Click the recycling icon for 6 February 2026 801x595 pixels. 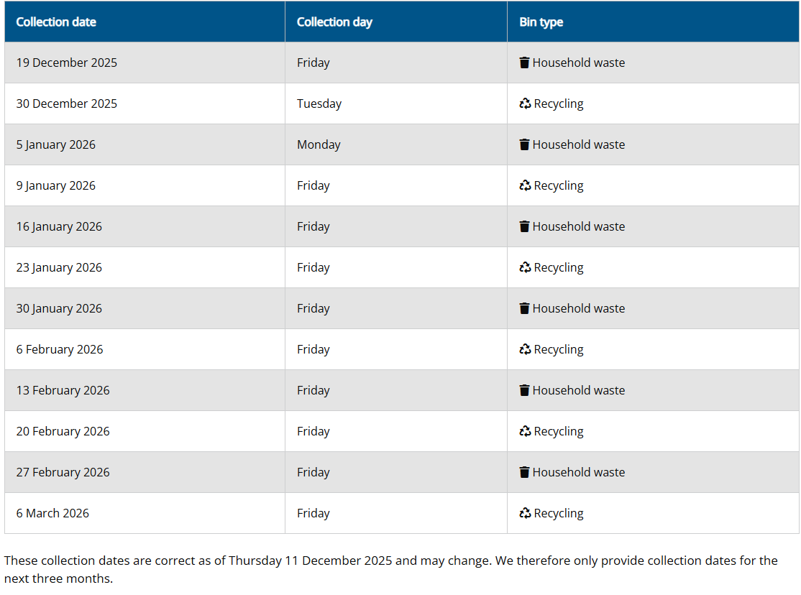pos(525,349)
